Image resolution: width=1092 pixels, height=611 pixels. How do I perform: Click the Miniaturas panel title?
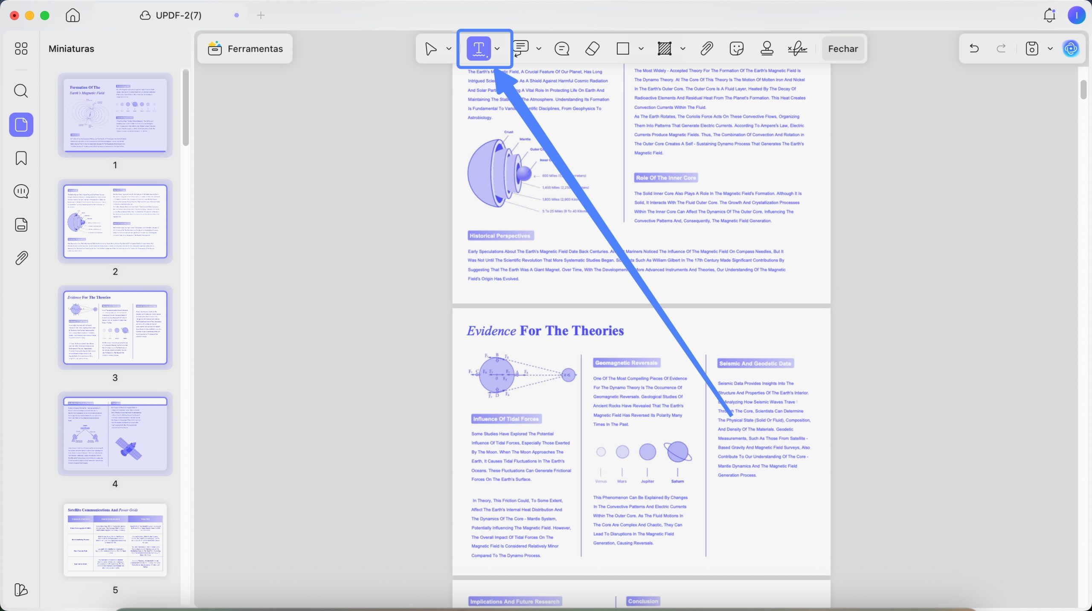71,49
